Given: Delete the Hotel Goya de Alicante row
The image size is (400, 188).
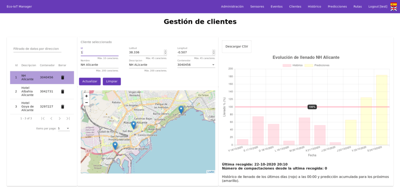Looking at the screenshot, I should tap(62, 107).
